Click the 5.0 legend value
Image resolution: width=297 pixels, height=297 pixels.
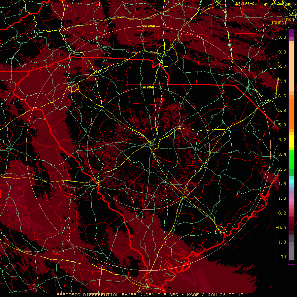282,125
